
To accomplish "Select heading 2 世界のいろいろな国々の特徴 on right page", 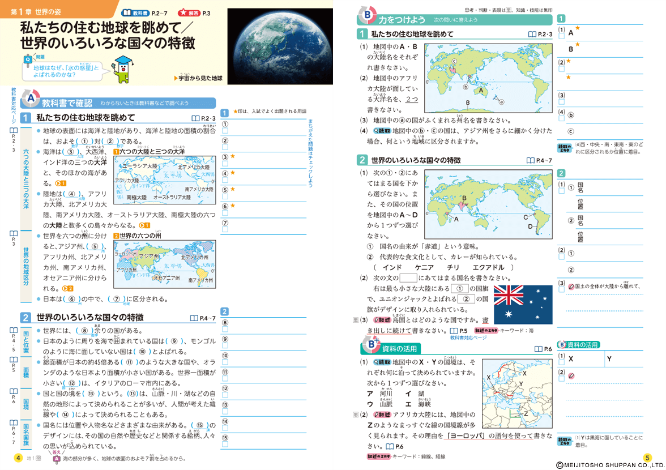I will click(x=416, y=160).
